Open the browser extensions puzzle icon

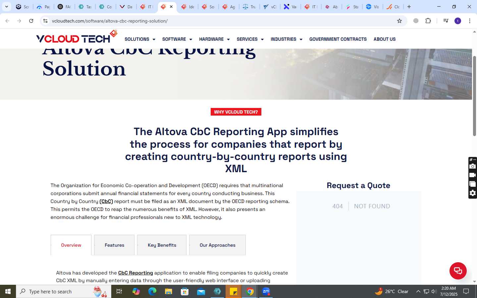coord(428,21)
